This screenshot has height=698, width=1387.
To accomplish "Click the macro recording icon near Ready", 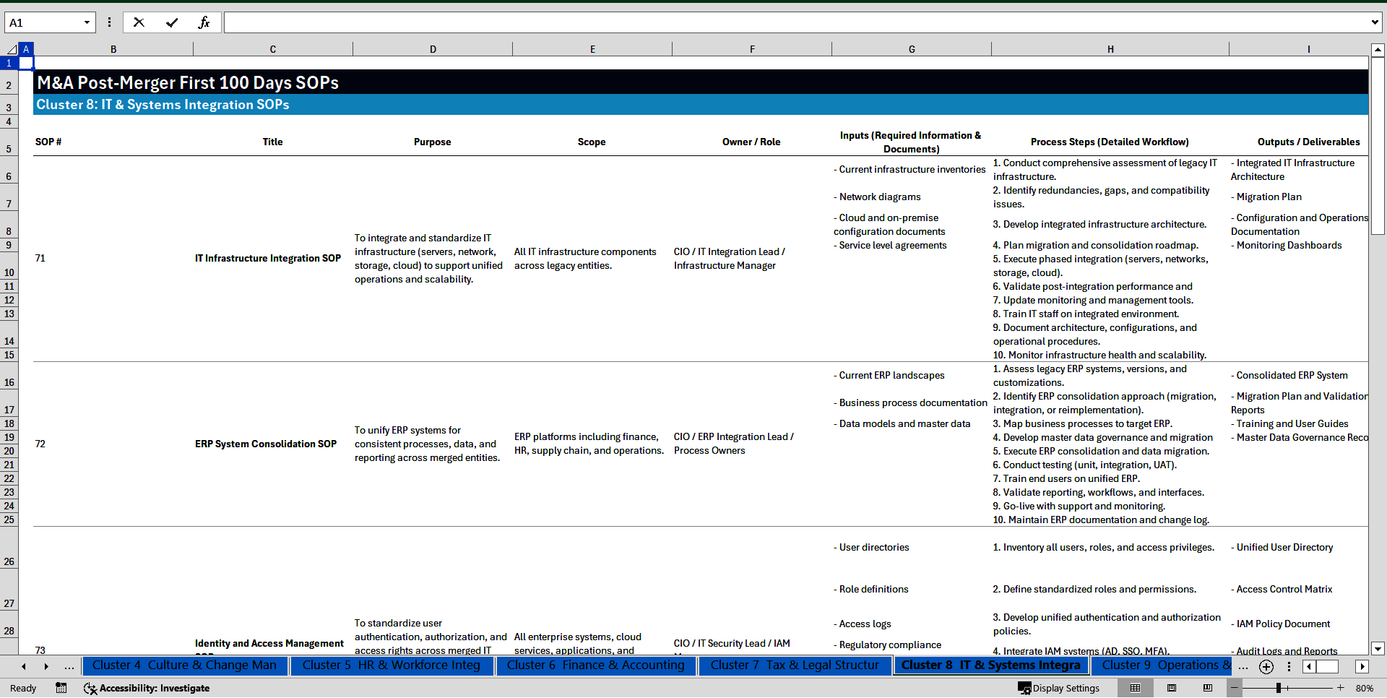I will click(x=61, y=689).
